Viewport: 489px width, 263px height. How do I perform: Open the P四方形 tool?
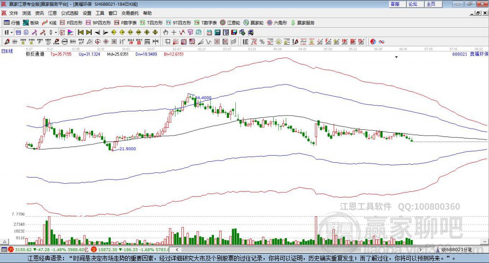(71, 23)
